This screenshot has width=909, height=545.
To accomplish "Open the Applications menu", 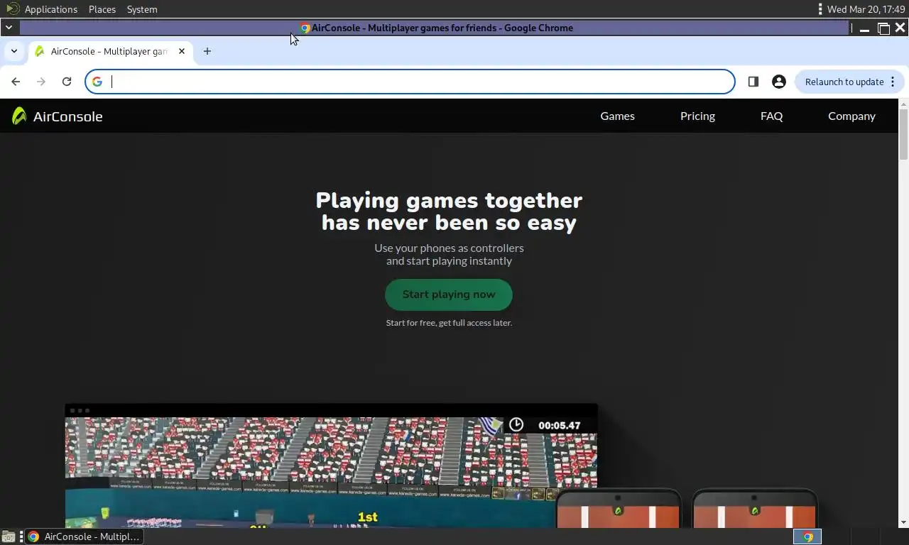I will click(x=51, y=9).
